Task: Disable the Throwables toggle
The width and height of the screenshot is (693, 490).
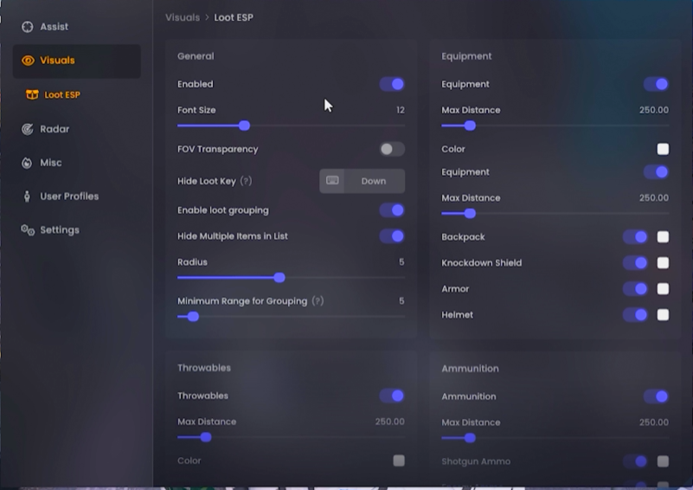Action: click(392, 396)
